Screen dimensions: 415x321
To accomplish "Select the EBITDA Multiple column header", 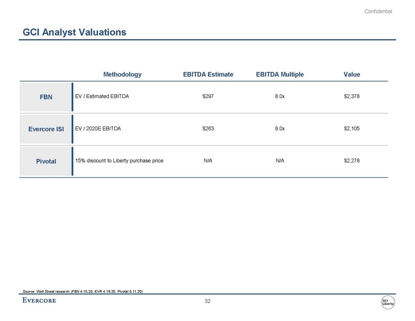I will pyautogui.click(x=280, y=74).
